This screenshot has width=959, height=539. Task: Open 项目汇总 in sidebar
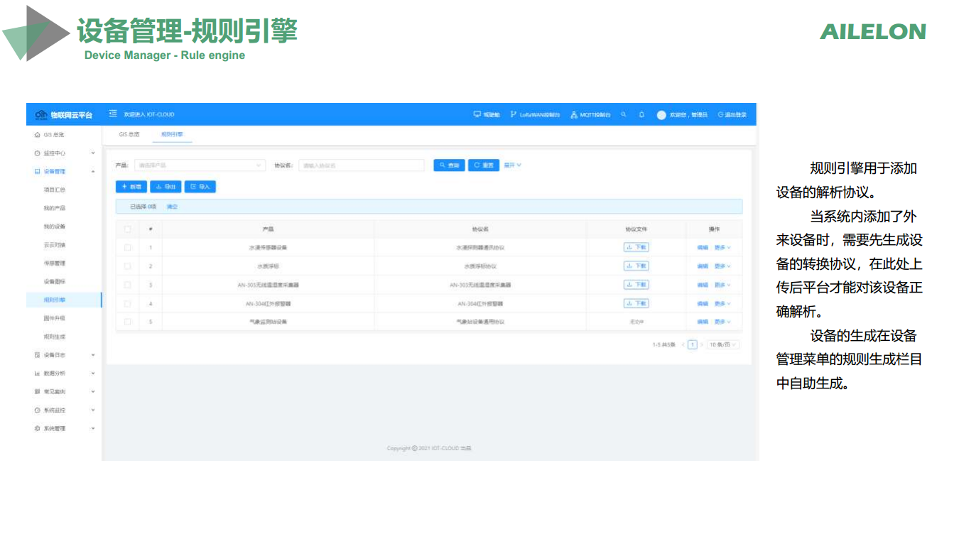tap(55, 190)
